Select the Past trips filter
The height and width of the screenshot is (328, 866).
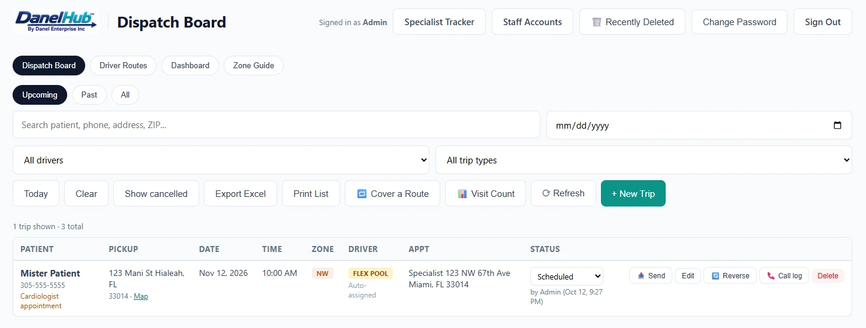[x=89, y=95]
